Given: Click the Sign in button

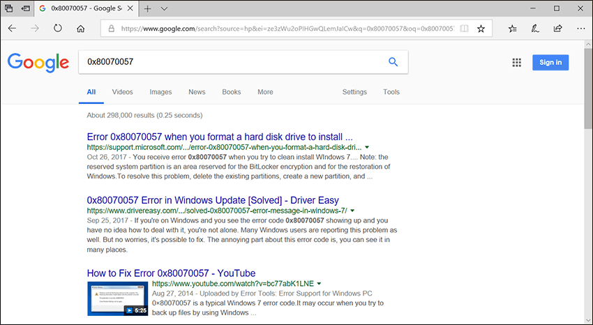Looking at the screenshot, I should [550, 62].
